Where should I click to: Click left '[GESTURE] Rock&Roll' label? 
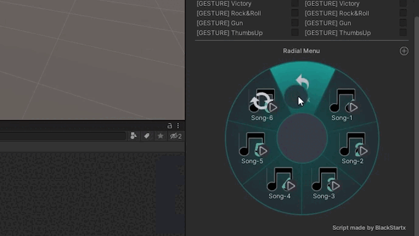[229, 13]
